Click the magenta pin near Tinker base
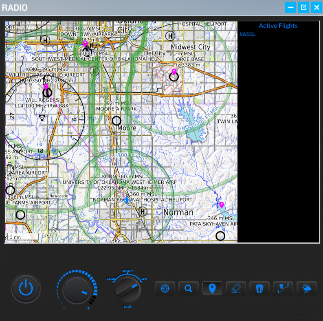The width and height of the screenshot is (323, 321). click(x=174, y=72)
